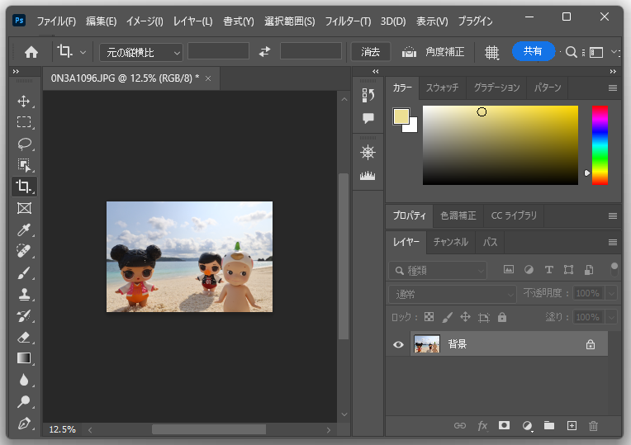The image size is (631, 445).
Task: Hide the 背景 layer visibility eye
Action: pyautogui.click(x=398, y=344)
